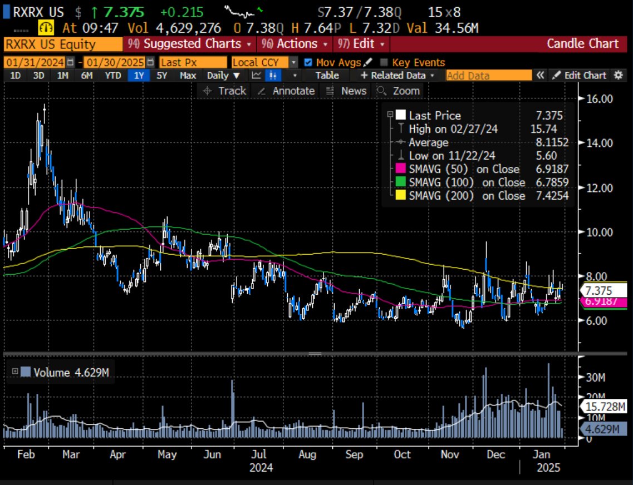Select the YTD range tab
The height and width of the screenshot is (485, 633).
(x=112, y=76)
